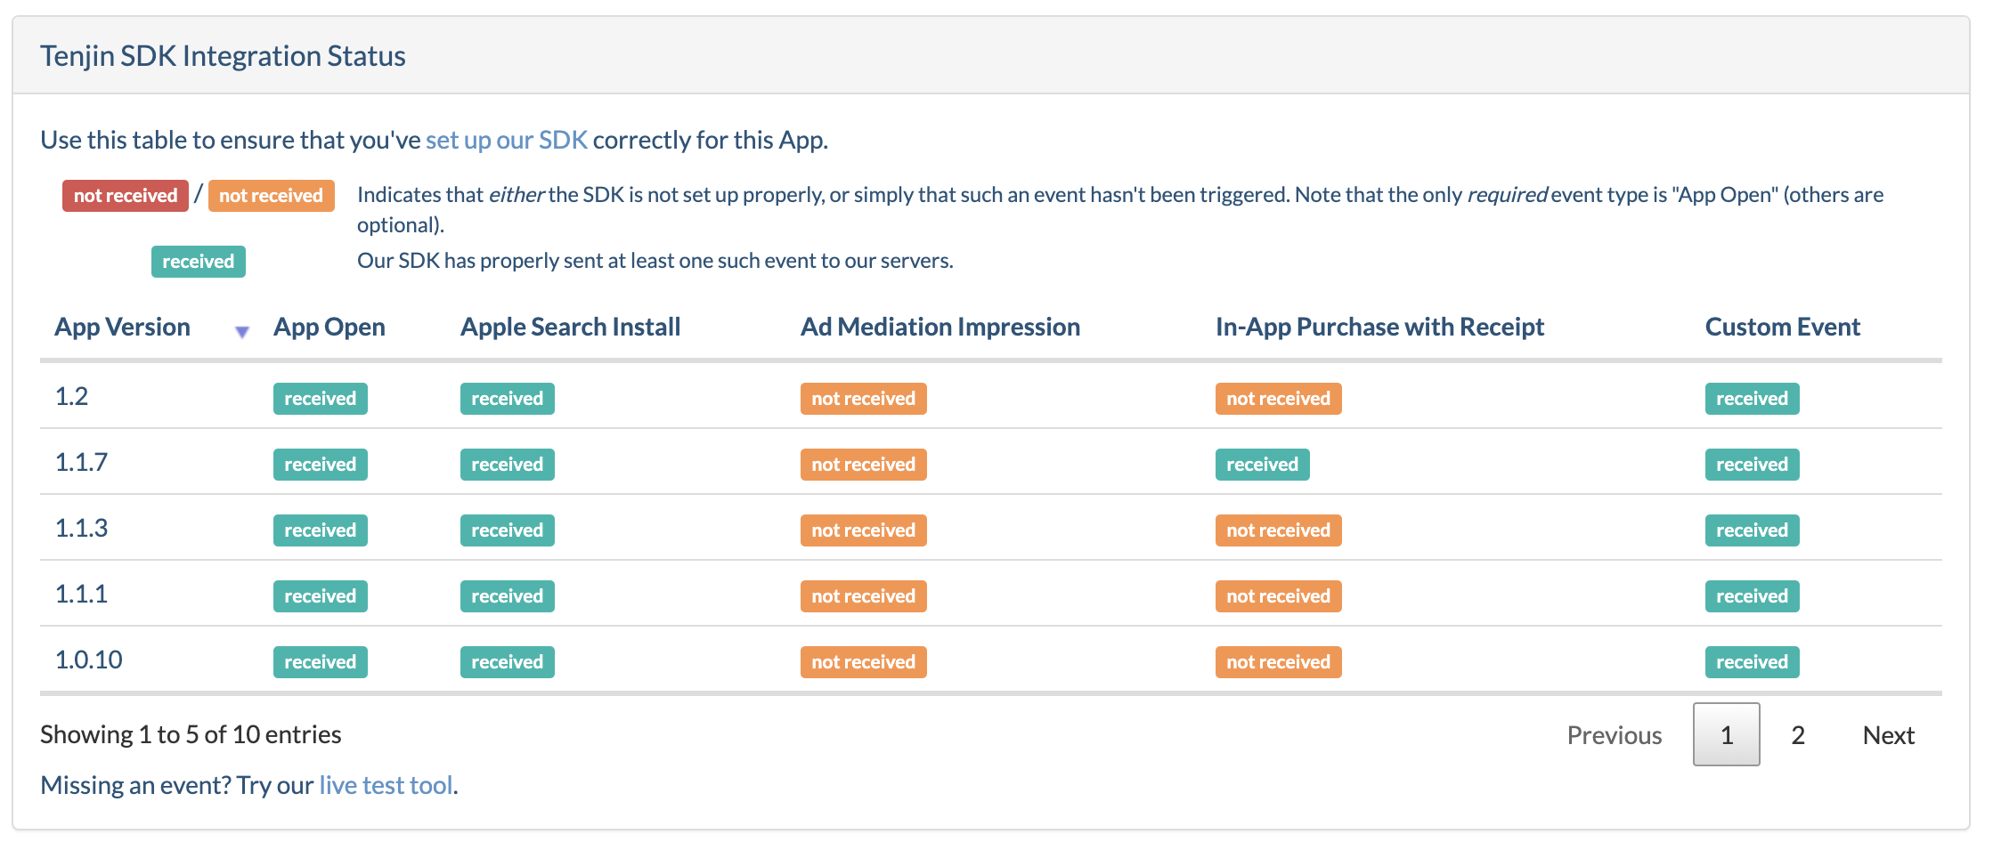Sort by In-App Purchase with Receipt header
The image size is (1993, 850).
coord(1379,328)
